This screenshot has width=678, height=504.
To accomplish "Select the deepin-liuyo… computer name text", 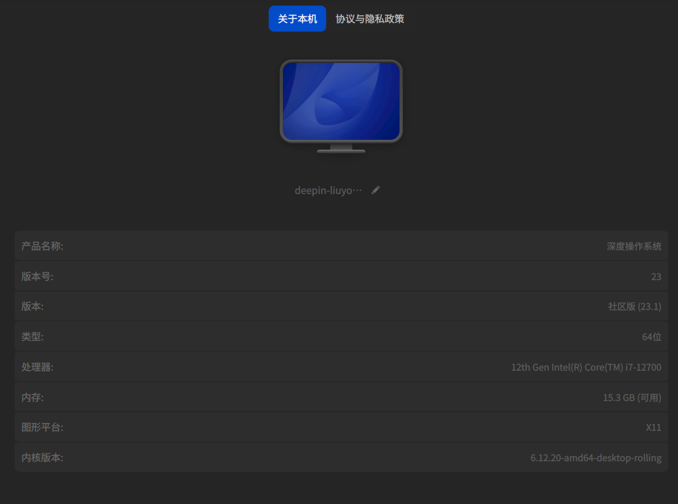I will point(328,190).
